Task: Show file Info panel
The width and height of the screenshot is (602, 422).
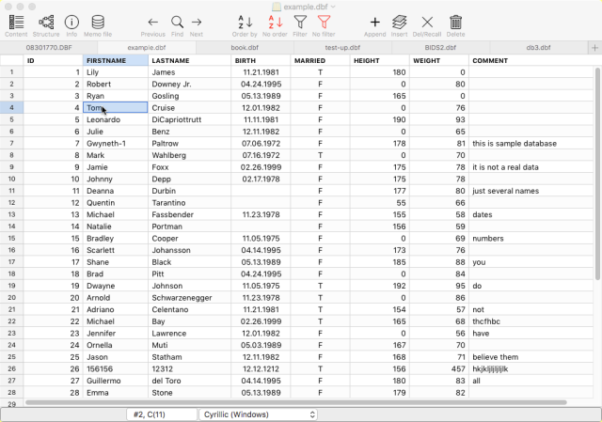Action: pyautogui.click(x=71, y=22)
